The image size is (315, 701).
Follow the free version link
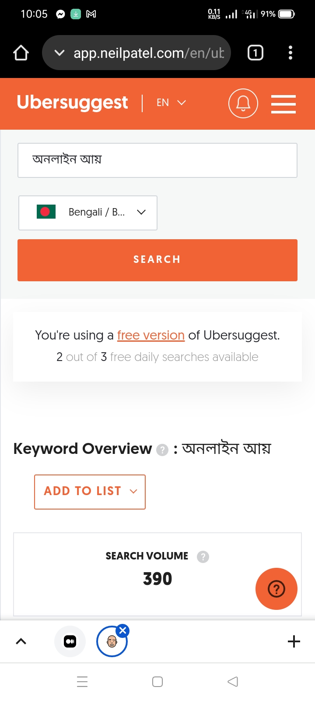[151, 335]
